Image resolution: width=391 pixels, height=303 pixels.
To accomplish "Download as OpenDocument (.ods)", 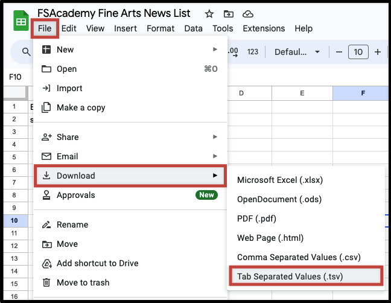I will (306, 199).
